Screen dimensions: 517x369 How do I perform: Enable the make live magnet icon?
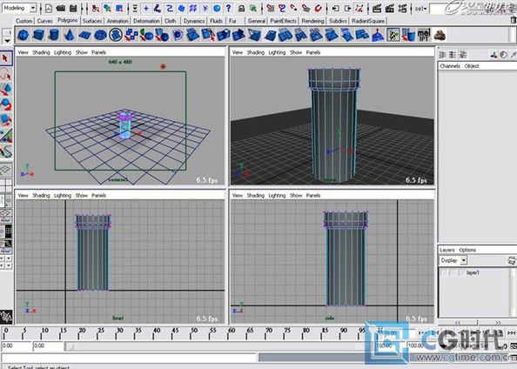pyautogui.click(x=318, y=8)
